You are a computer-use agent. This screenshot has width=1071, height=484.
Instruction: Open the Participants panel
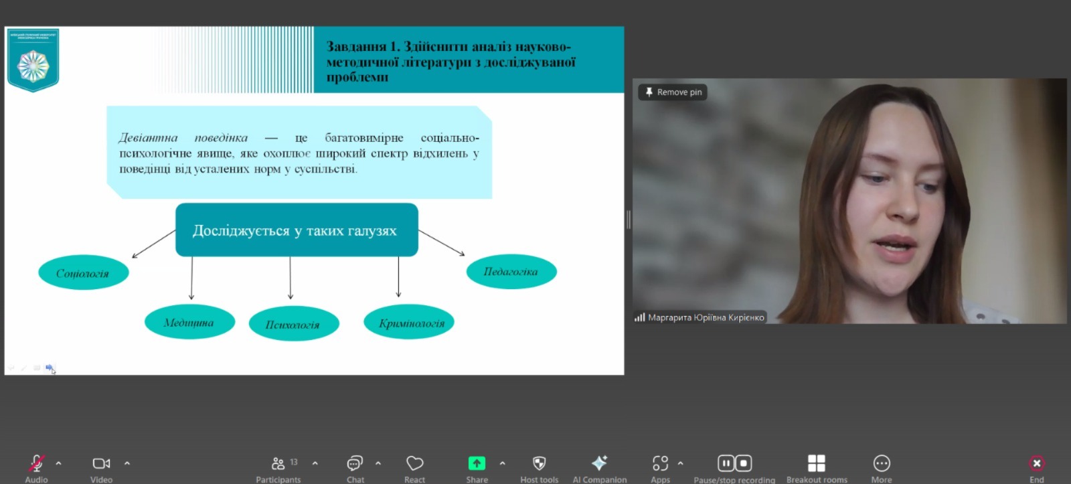point(278,464)
